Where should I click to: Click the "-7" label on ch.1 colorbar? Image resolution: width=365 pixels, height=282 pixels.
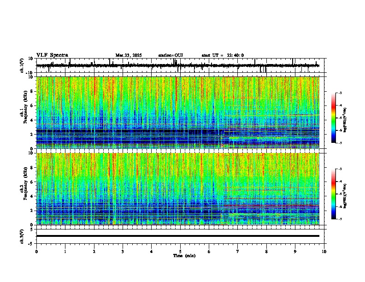coord(340,143)
